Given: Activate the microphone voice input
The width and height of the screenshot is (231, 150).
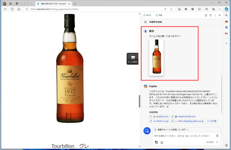Looking at the screenshot, I should pyautogui.click(x=217, y=136).
